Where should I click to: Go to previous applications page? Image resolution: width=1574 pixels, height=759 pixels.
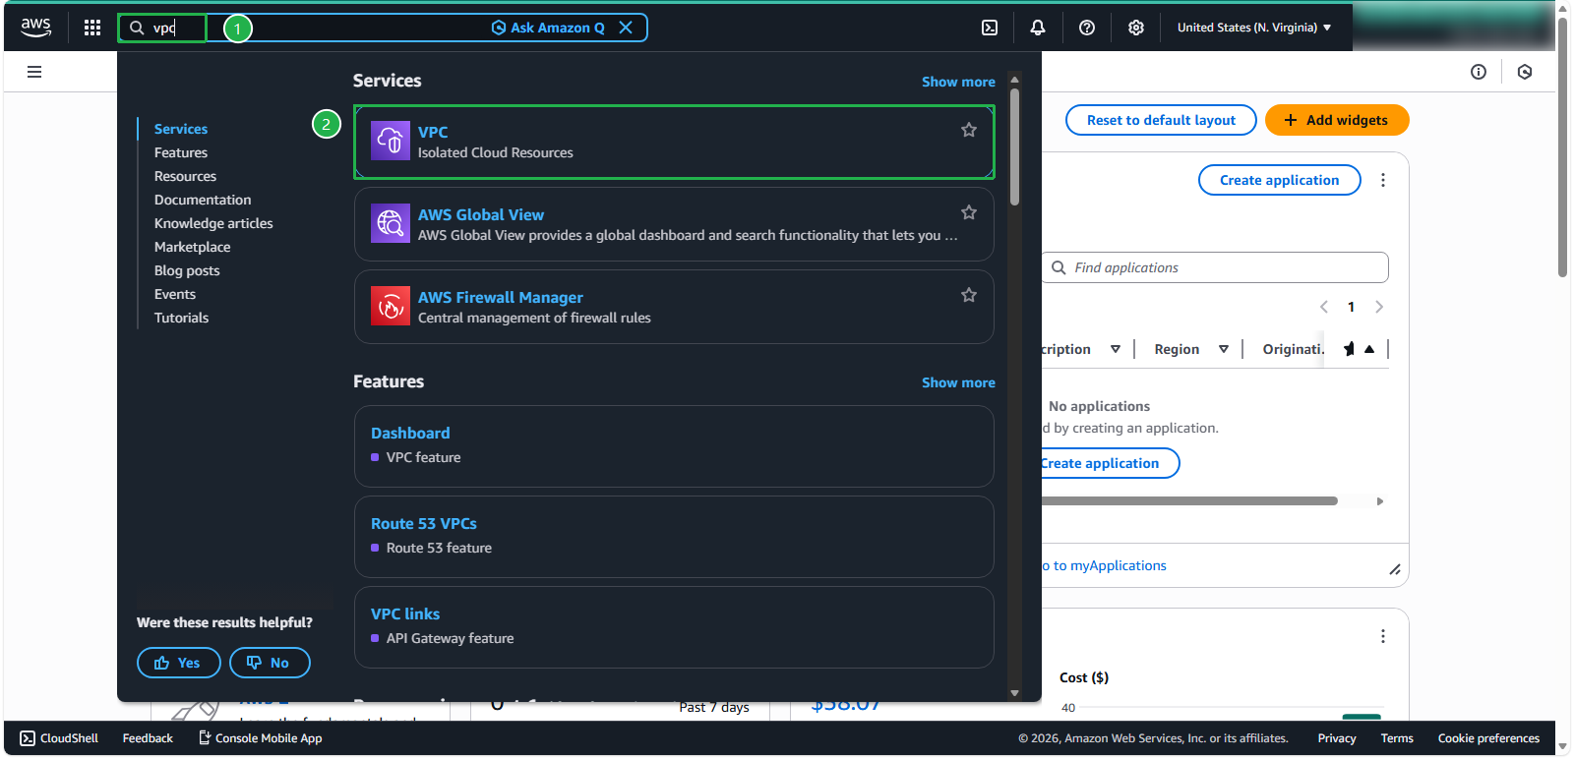coord(1324,307)
